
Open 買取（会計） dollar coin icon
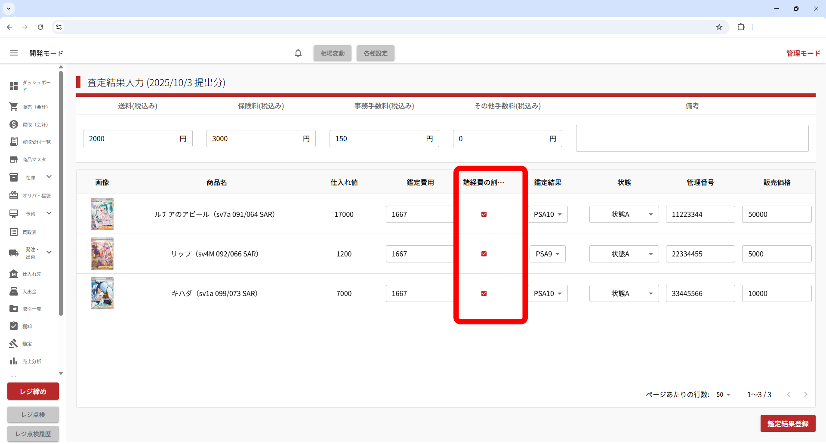pyautogui.click(x=14, y=124)
